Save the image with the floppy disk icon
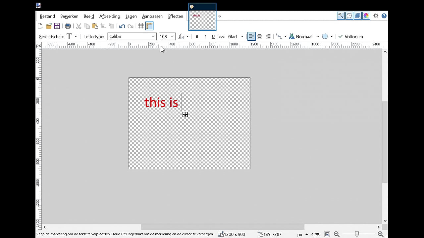This screenshot has height=238, width=424. 57,26
